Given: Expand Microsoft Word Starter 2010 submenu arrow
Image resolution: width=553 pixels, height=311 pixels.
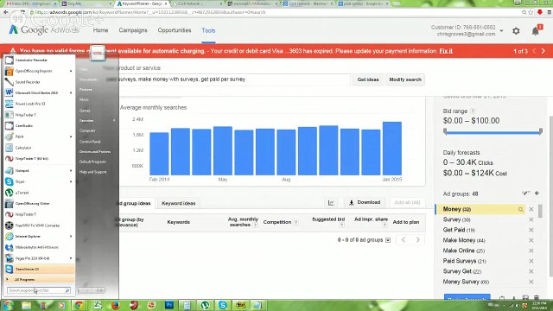Looking at the screenshot, I should (x=71, y=92).
